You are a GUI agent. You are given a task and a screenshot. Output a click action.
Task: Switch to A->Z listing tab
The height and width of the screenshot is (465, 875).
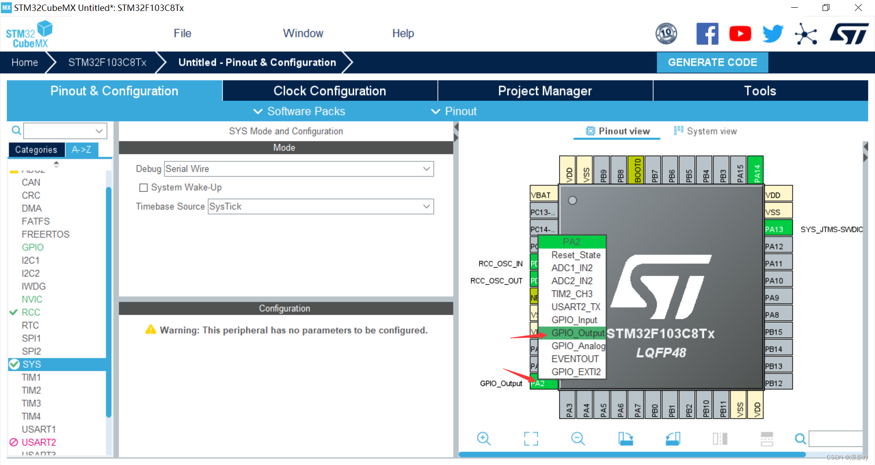(x=82, y=150)
